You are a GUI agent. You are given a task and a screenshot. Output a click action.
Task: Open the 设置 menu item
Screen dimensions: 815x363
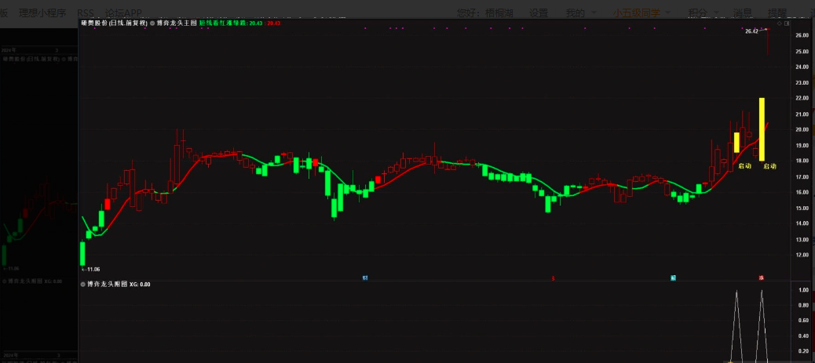pos(538,13)
